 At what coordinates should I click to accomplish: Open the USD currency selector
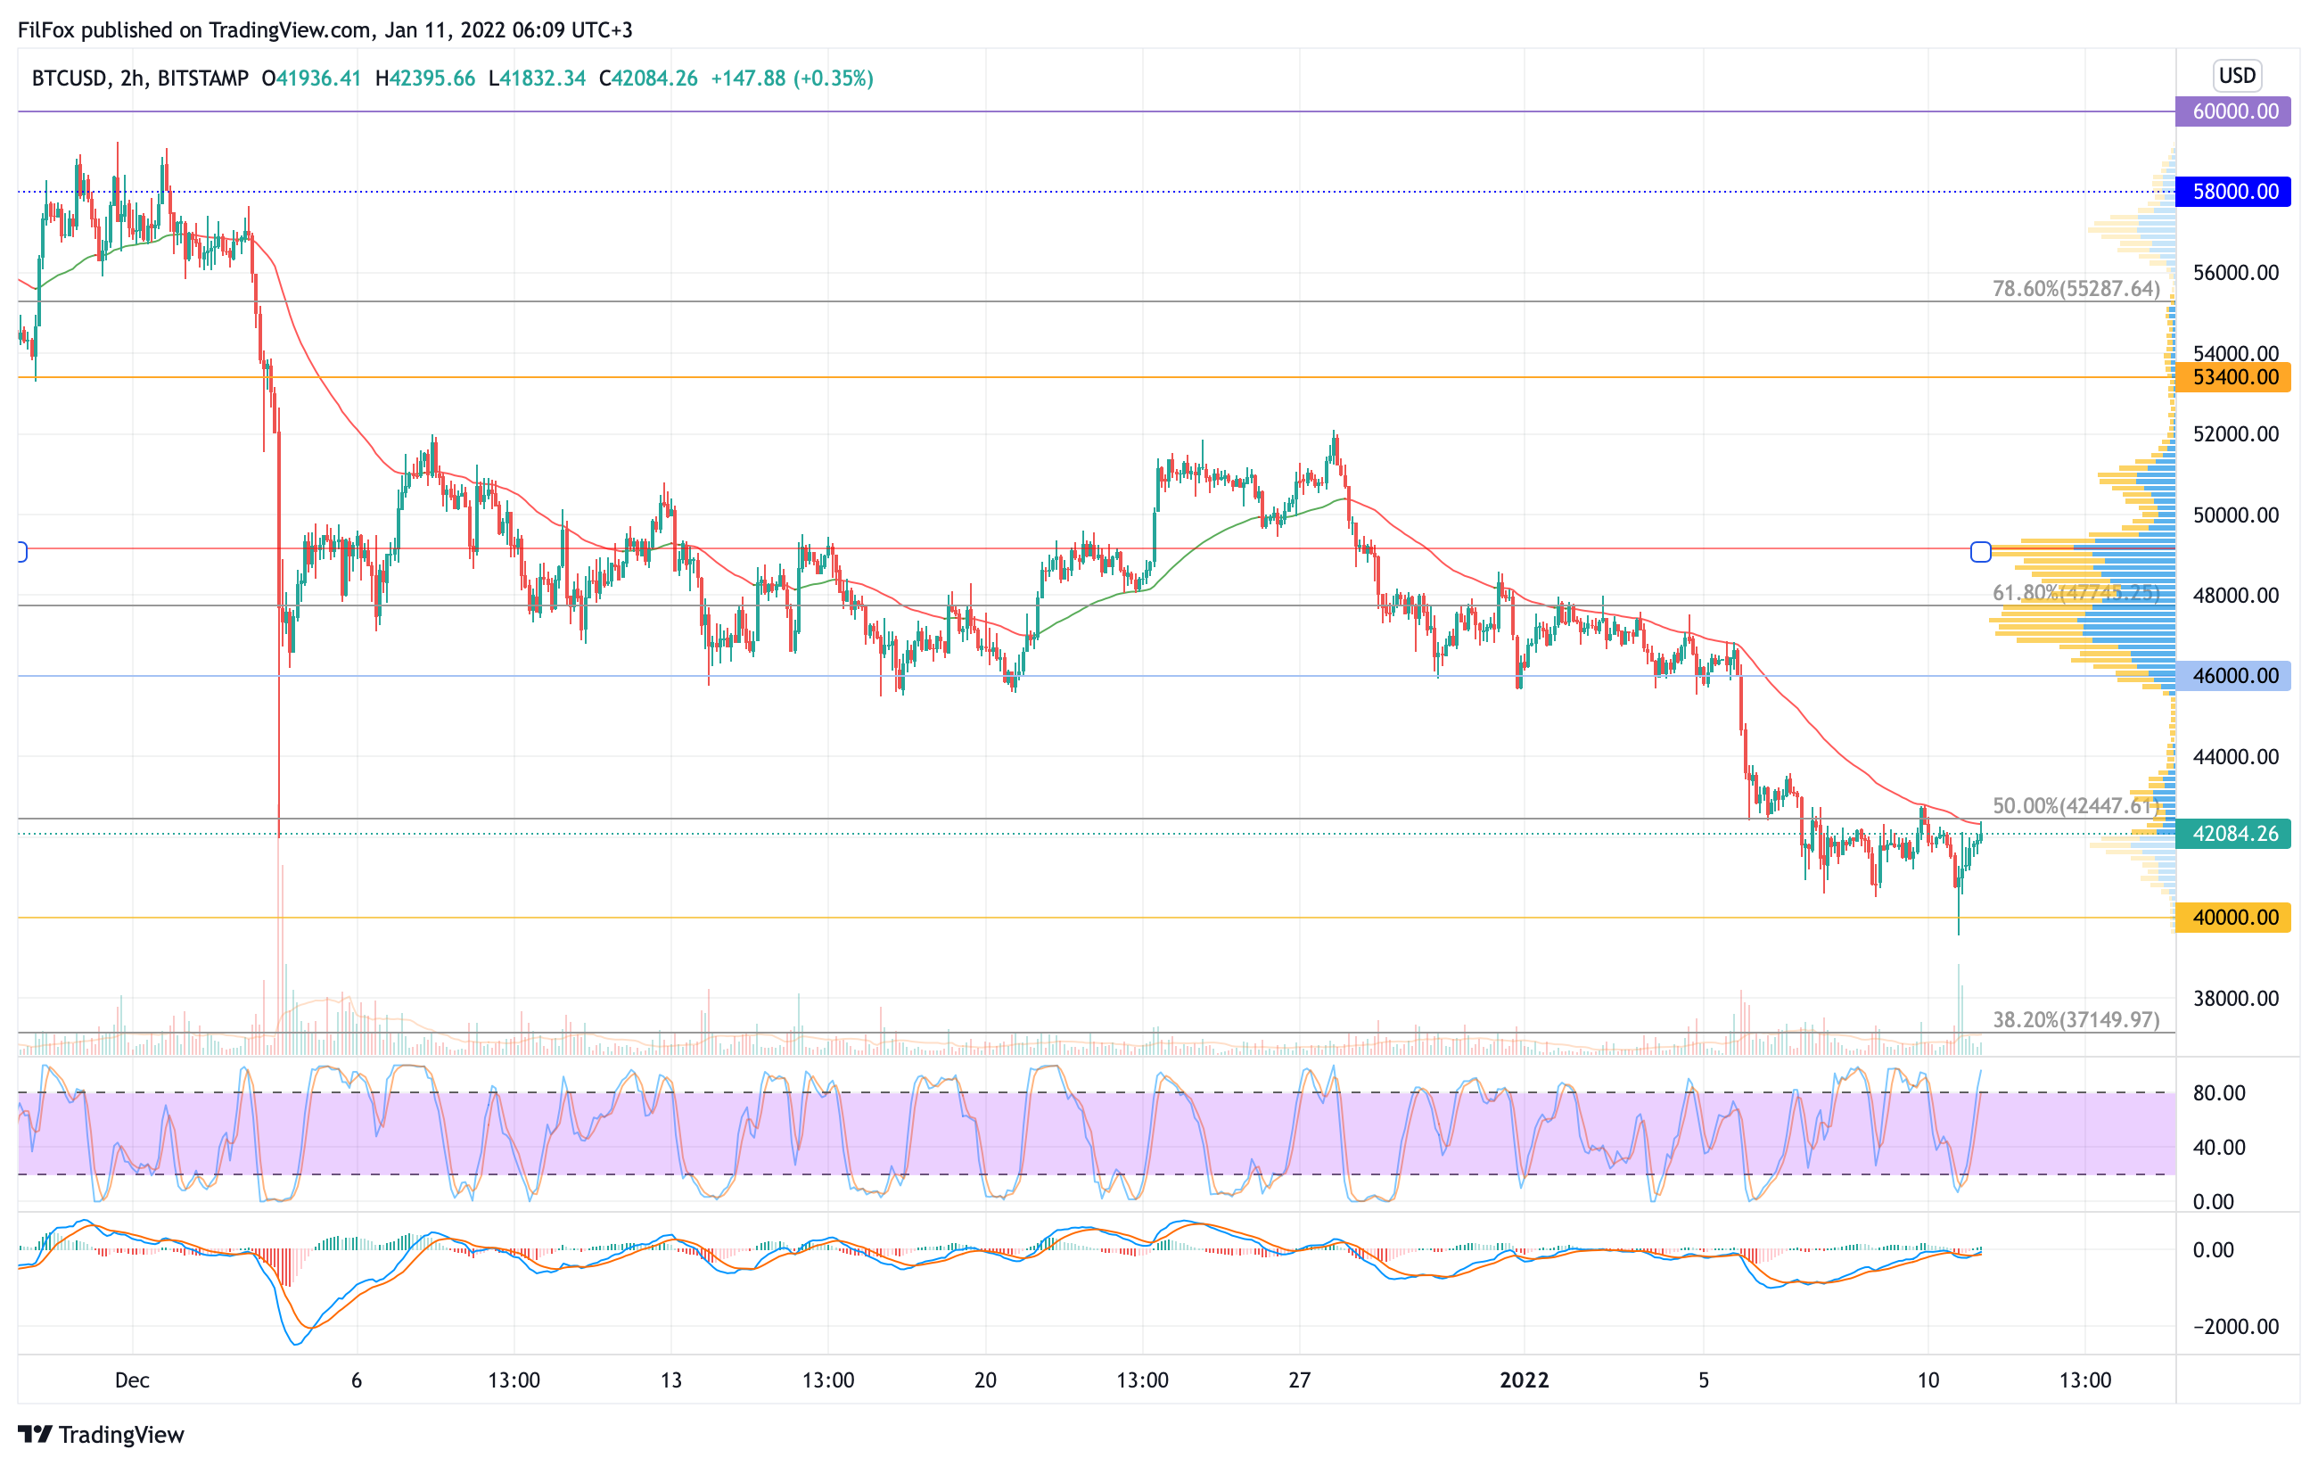click(x=2236, y=75)
